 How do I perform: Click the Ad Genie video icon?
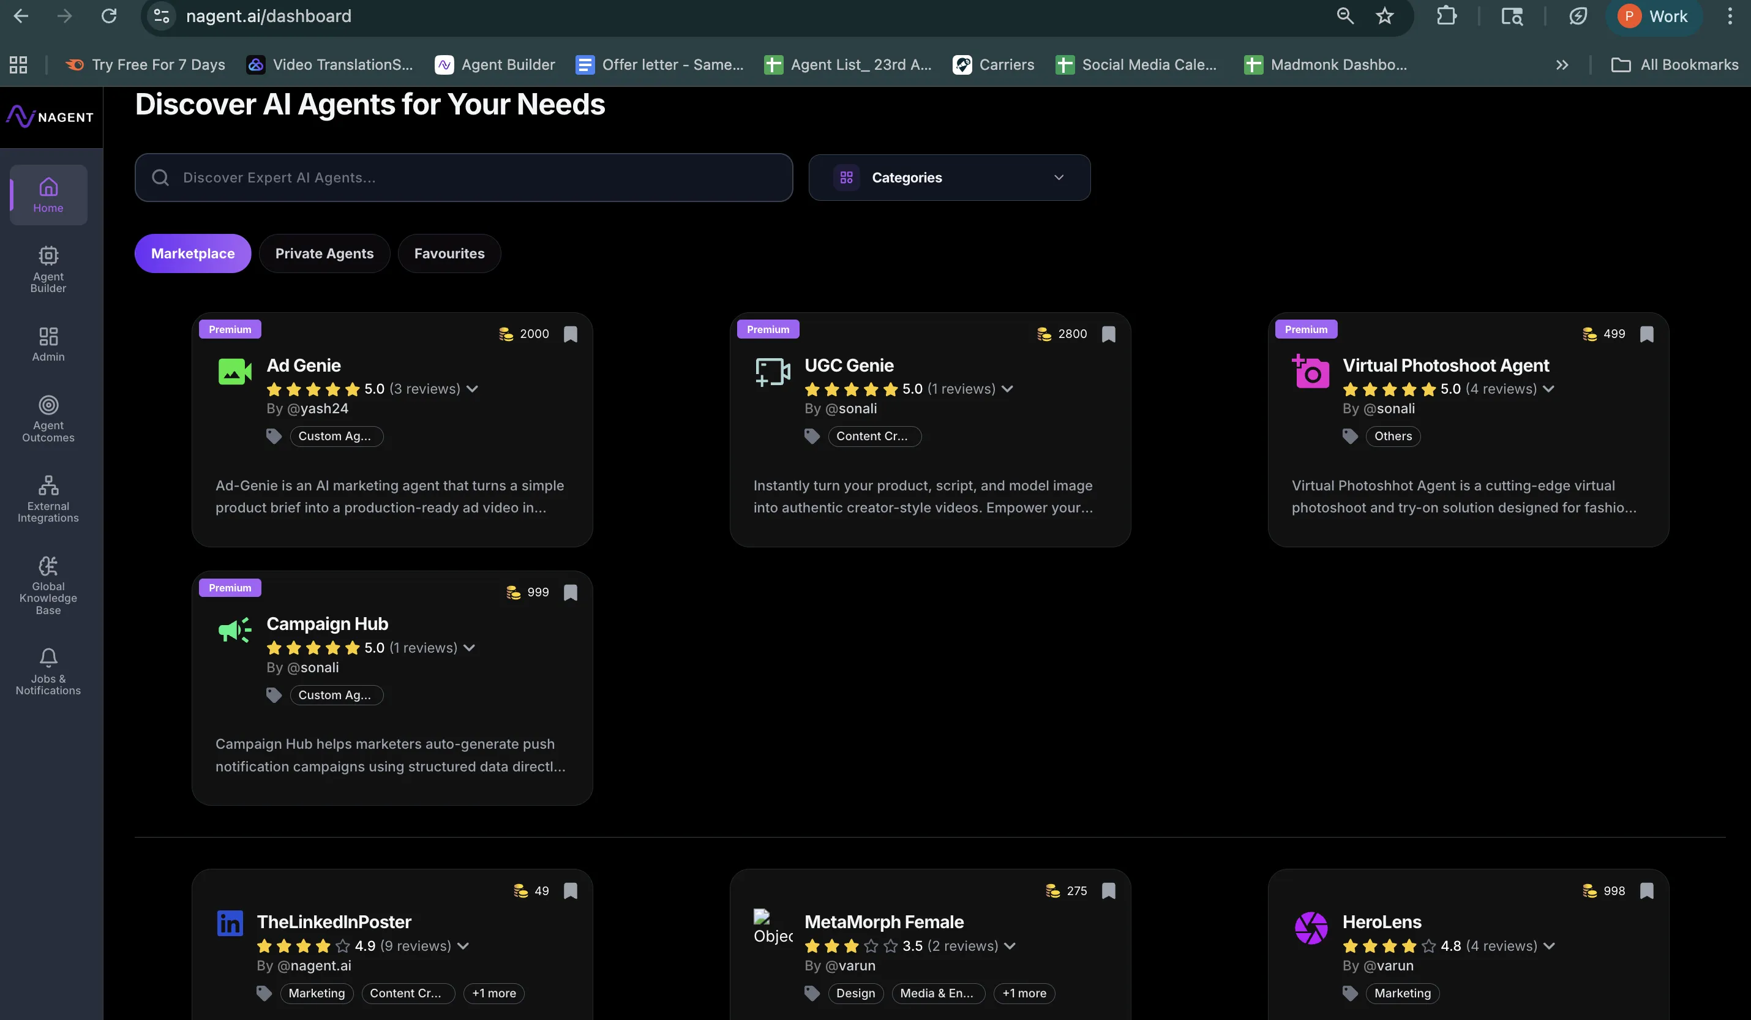[x=235, y=372]
